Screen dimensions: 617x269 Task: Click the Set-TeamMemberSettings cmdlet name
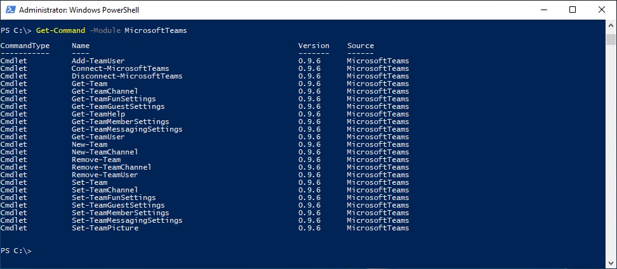click(121, 213)
